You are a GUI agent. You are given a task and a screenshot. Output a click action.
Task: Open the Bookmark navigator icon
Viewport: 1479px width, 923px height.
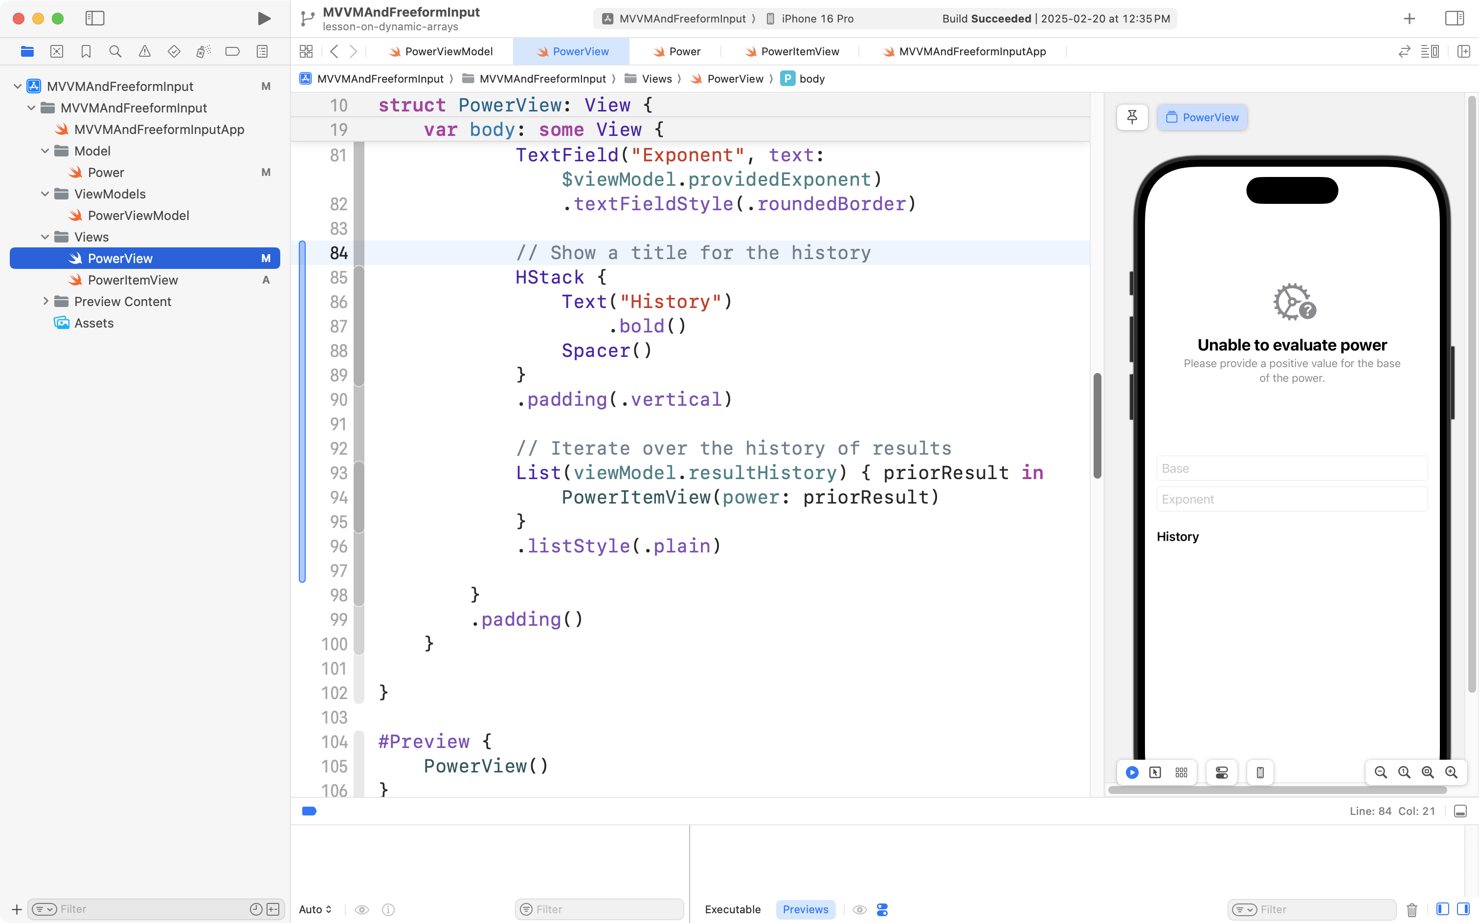pos(86,51)
